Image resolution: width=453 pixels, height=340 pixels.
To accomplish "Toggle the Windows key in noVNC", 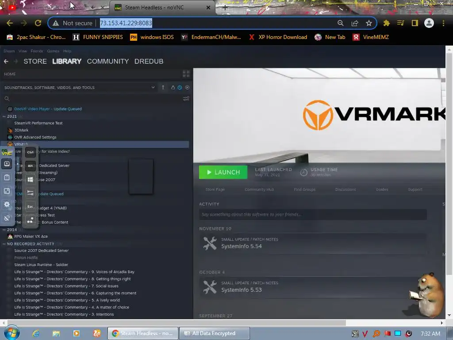I will coord(31,179).
